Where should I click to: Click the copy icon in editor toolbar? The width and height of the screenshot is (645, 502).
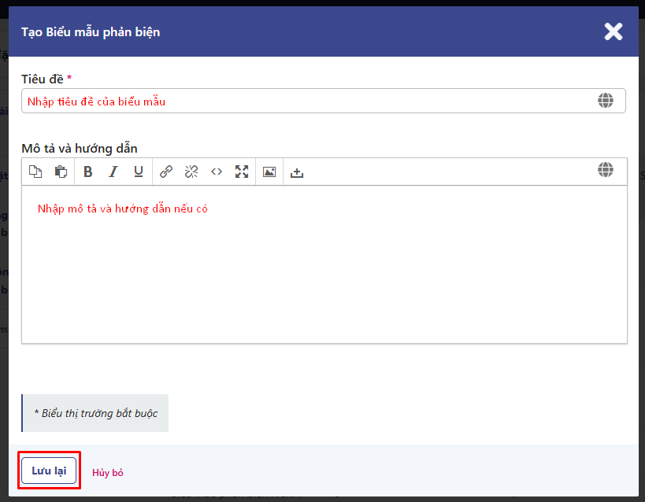tap(35, 172)
